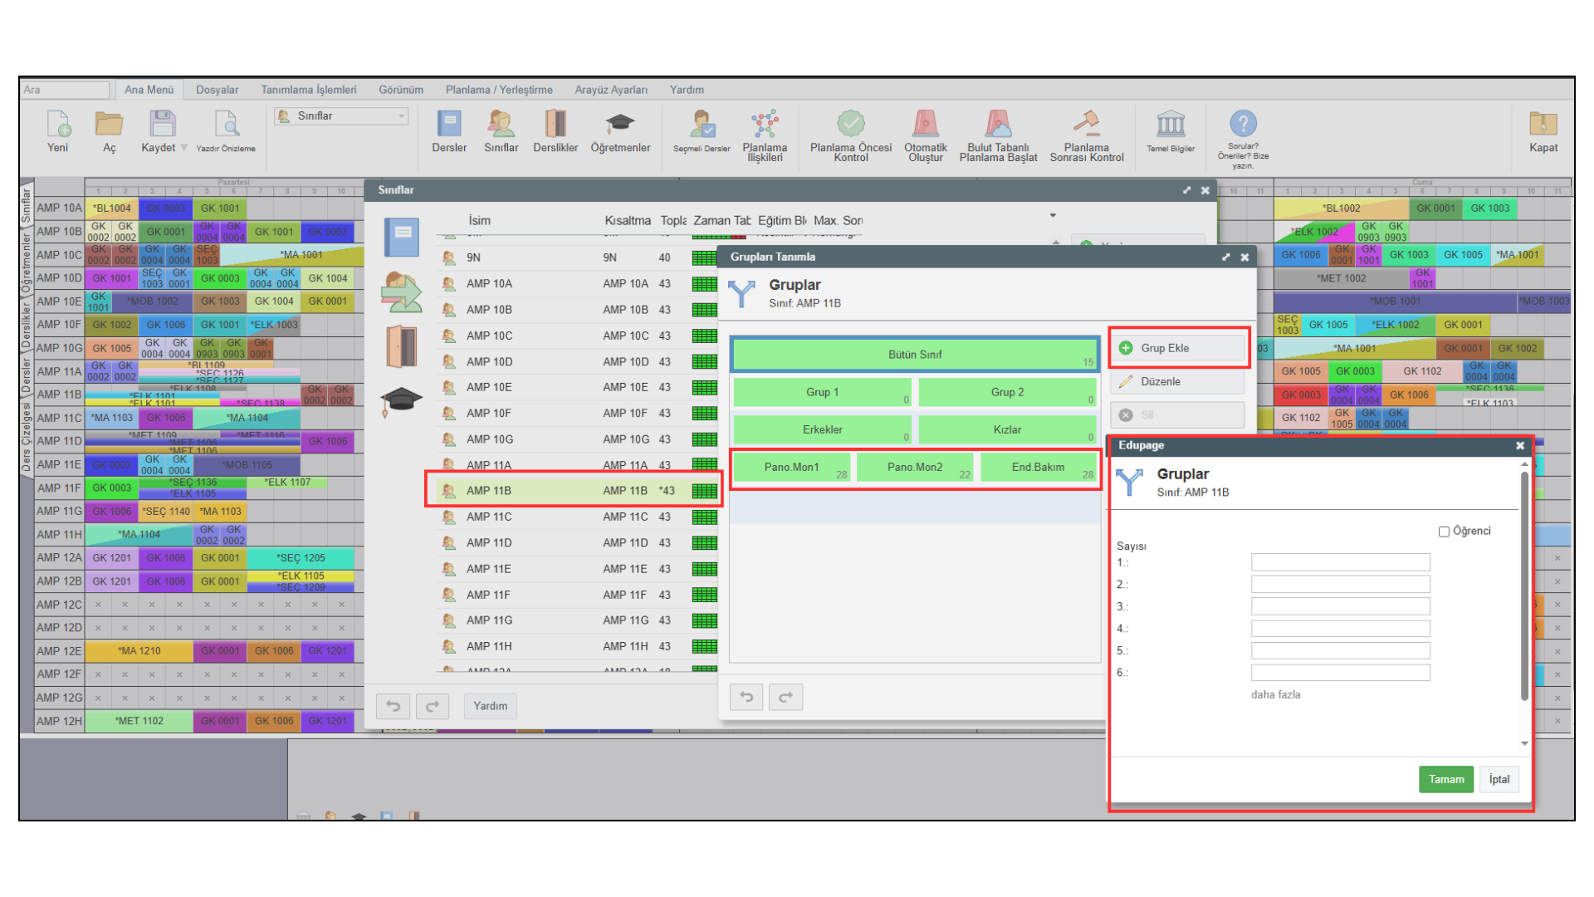Enable the Öğrenci checkbox

tap(1444, 532)
